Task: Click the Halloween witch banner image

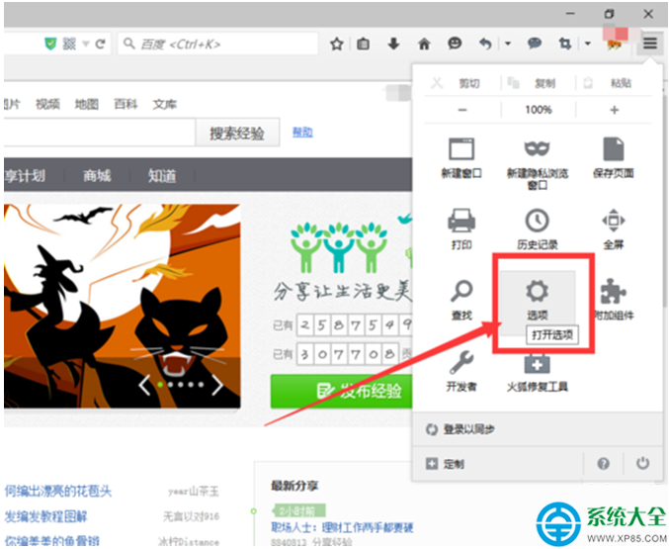Action: [x=122, y=306]
